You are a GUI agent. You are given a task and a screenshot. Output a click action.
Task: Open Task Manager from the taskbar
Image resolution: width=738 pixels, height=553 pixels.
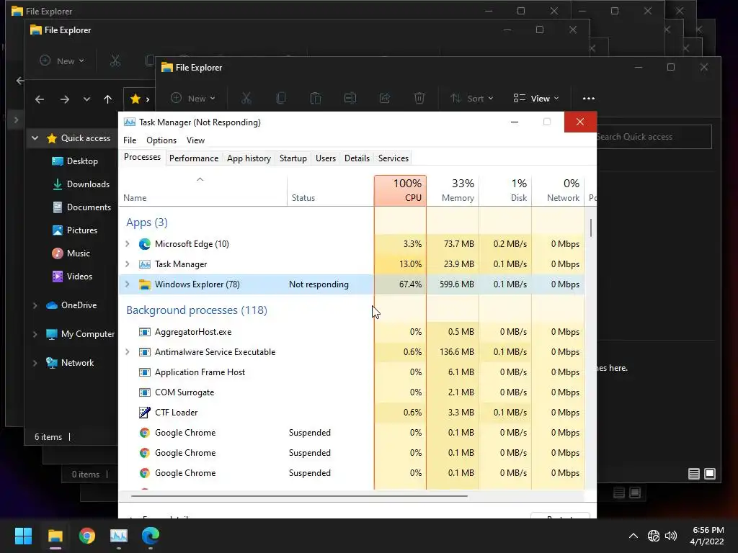coord(119,536)
